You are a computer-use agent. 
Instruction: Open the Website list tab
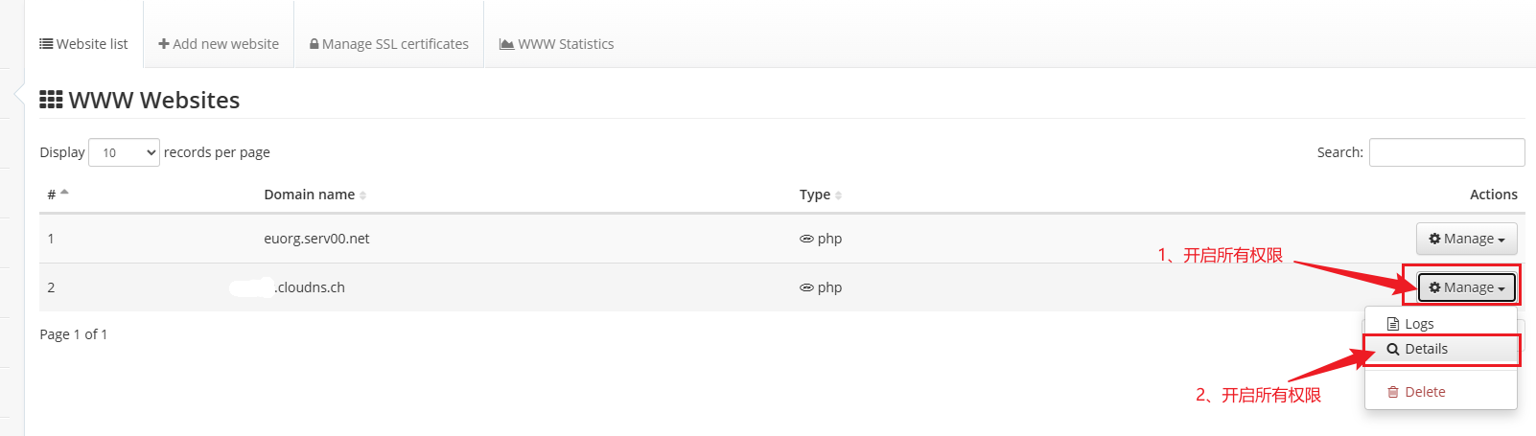pos(83,44)
